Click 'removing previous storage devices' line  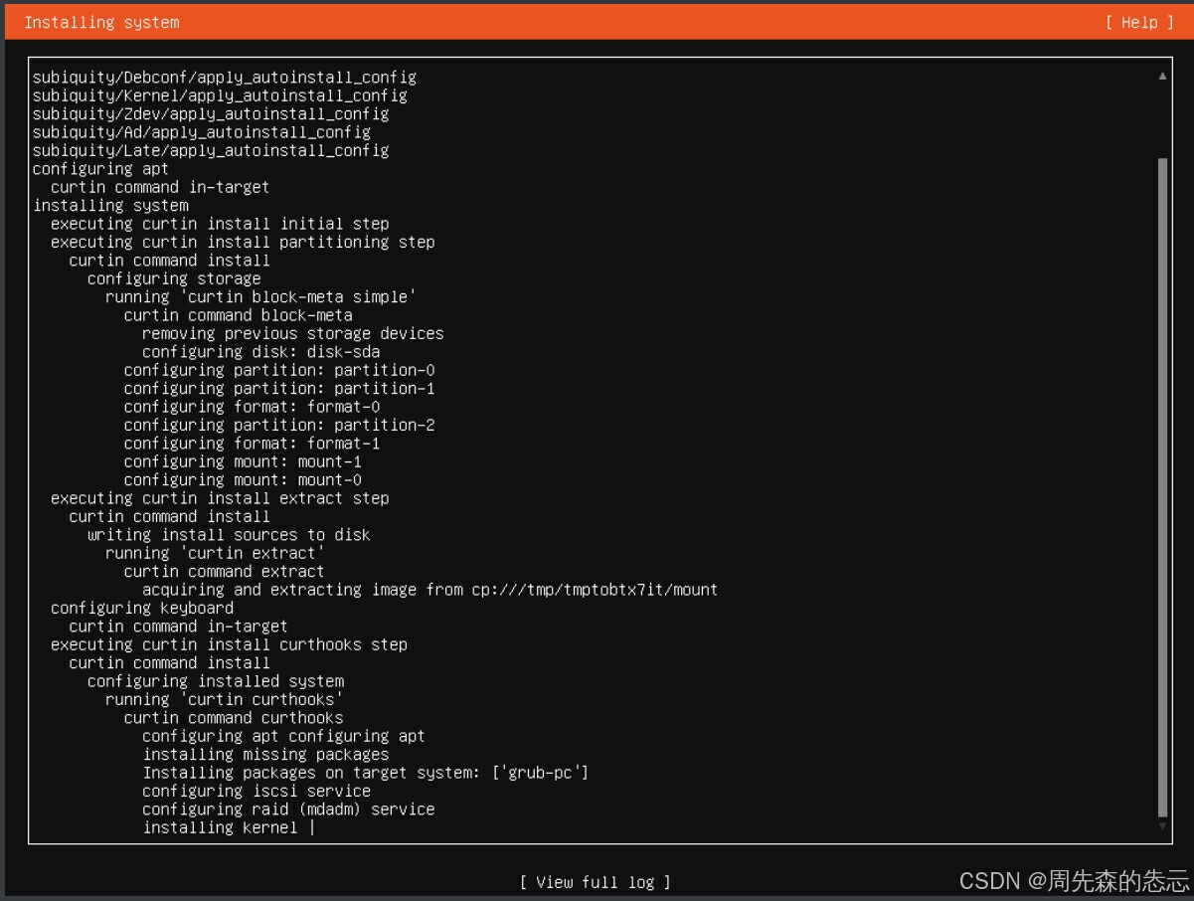293,334
